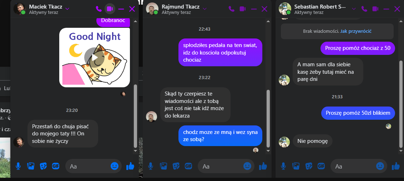Open the Jak przywrócić link
This screenshot has width=404, height=181.
click(x=355, y=31)
